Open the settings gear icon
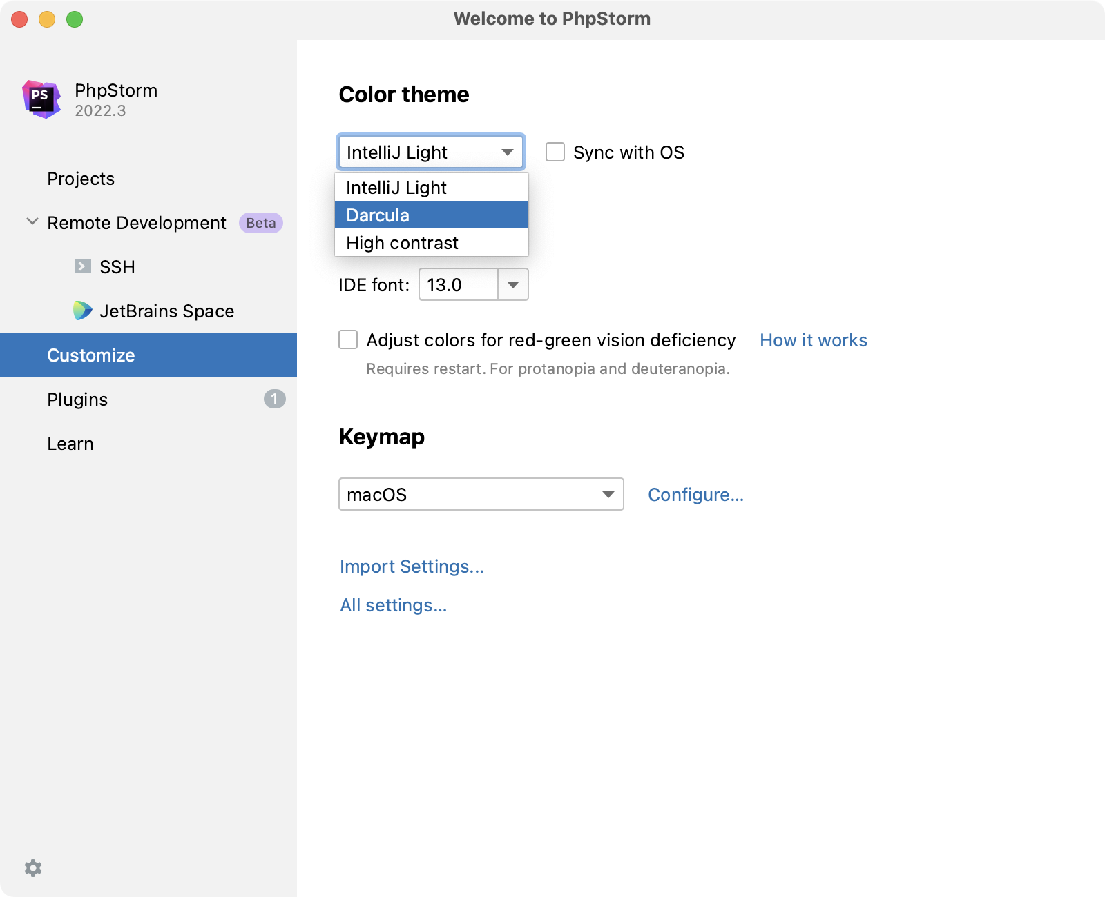The height and width of the screenshot is (897, 1105). click(33, 868)
